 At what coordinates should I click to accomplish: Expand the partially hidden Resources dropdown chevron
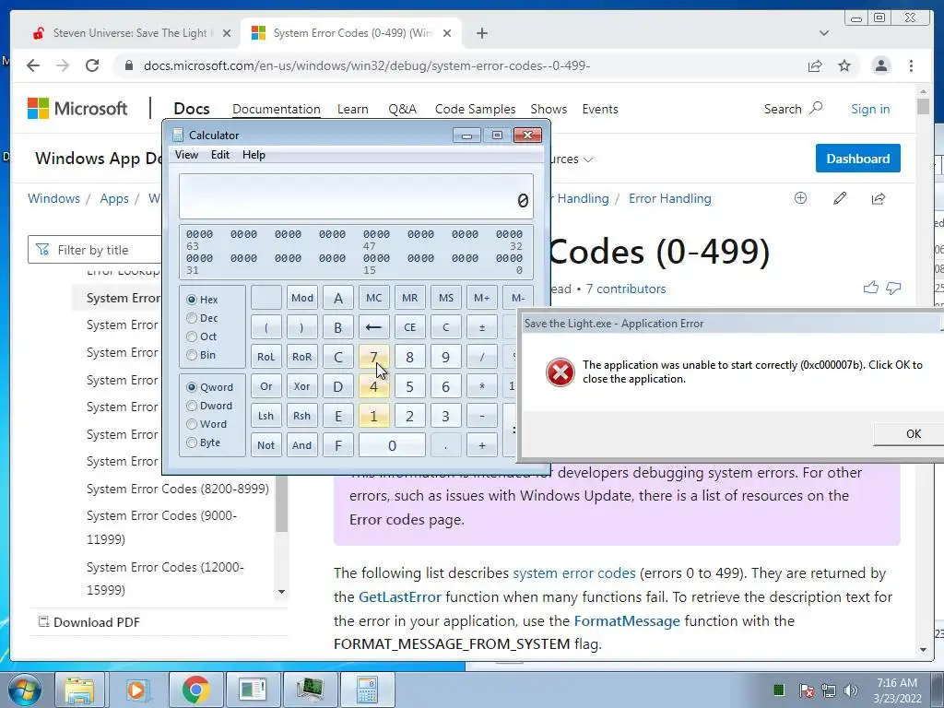point(588,159)
